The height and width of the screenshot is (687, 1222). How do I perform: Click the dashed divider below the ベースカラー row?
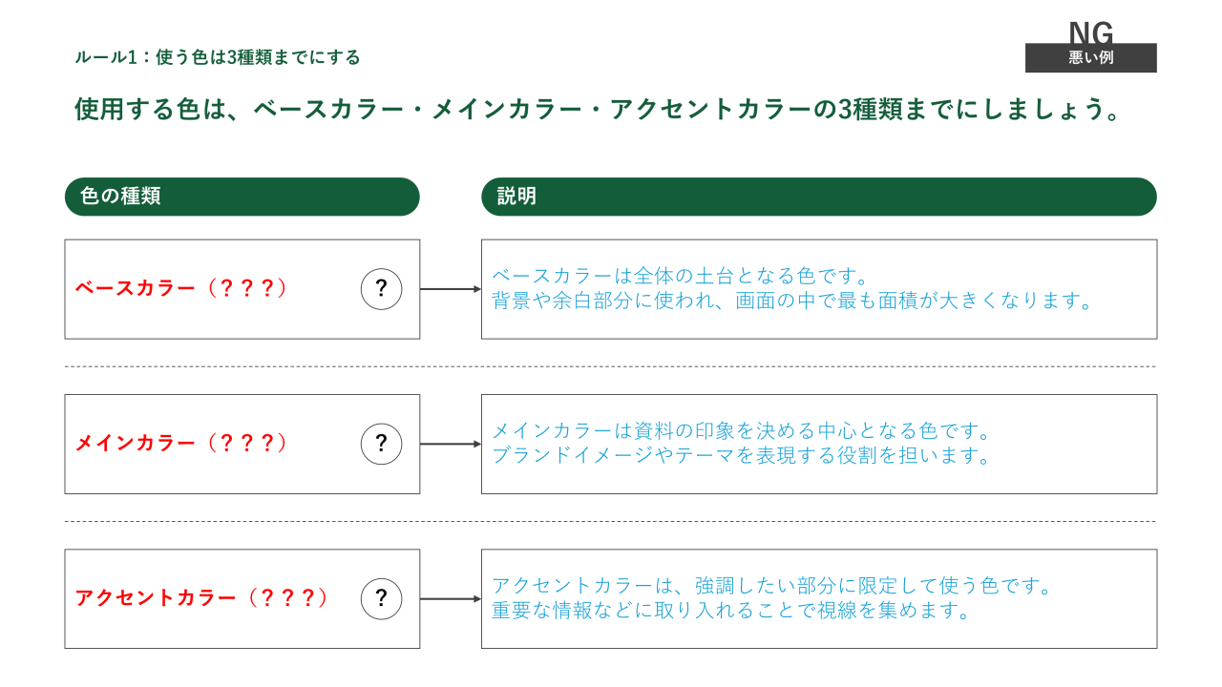[x=610, y=366]
